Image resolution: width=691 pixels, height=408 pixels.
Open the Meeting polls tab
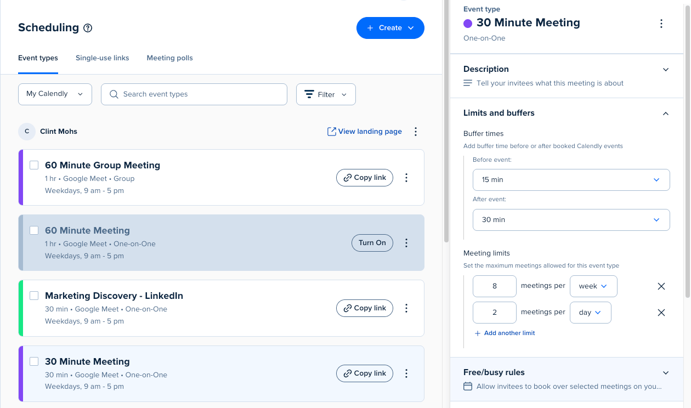click(x=169, y=58)
